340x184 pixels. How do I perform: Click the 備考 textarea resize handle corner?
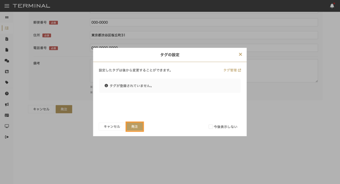317,81
